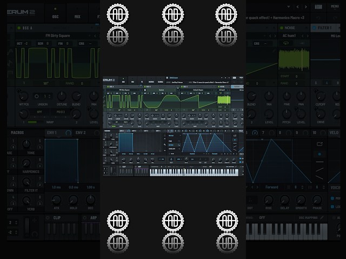346x259 pixels.
Task: Load next preset arrow in center Serum window
Action: tap(229, 78)
